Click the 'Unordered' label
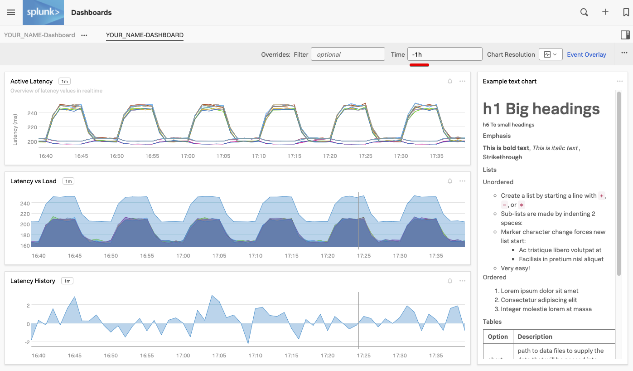The height and width of the screenshot is (371, 633). (x=498, y=182)
